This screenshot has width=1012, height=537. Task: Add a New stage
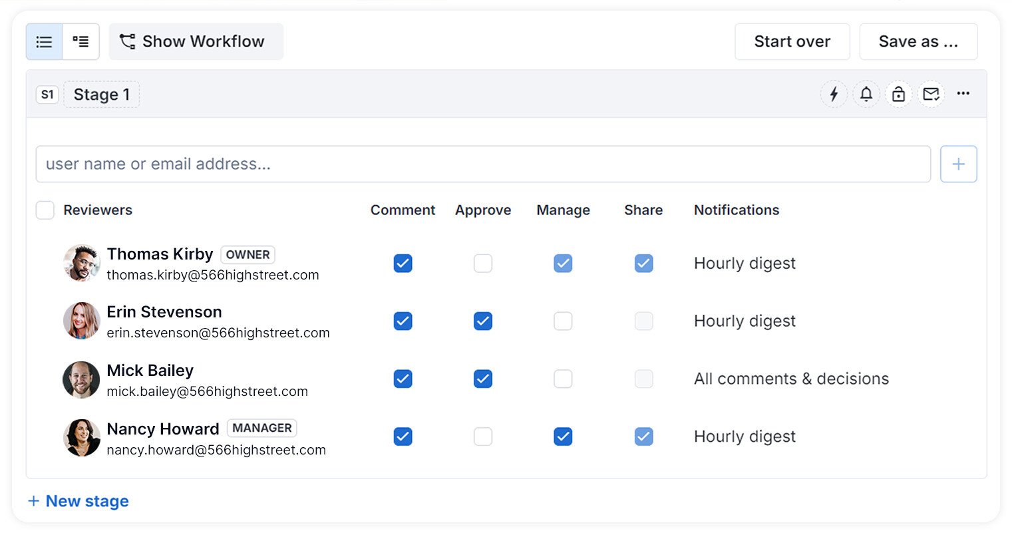point(79,502)
